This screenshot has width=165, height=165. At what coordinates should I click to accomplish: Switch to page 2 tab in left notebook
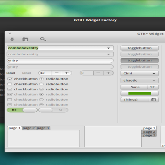29,128
